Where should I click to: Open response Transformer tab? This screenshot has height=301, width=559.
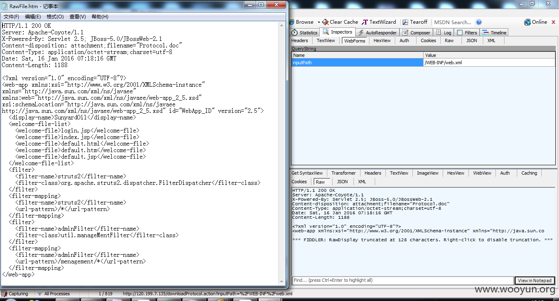click(x=343, y=173)
